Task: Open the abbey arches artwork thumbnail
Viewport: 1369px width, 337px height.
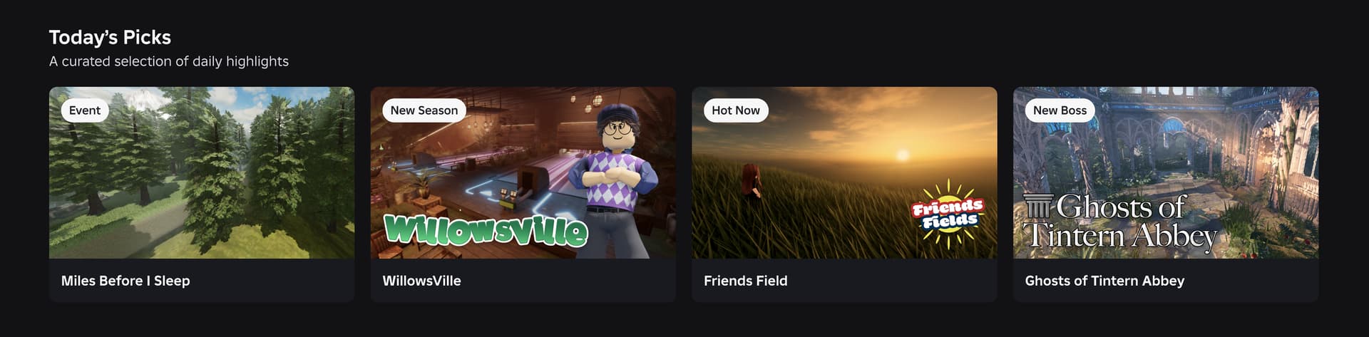Action: click(x=1166, y=172)
